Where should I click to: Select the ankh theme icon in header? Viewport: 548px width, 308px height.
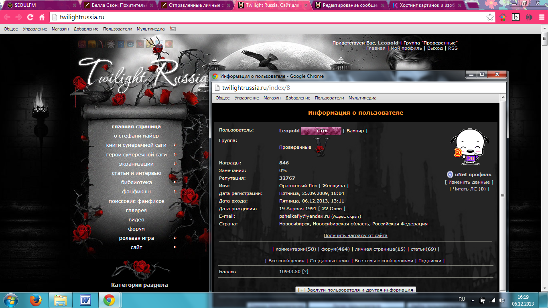pos(121,44)
